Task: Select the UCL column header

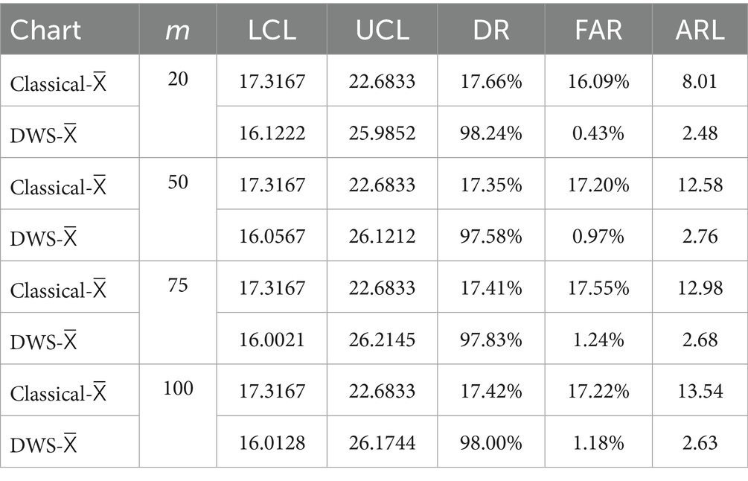Action: (382, 29)
